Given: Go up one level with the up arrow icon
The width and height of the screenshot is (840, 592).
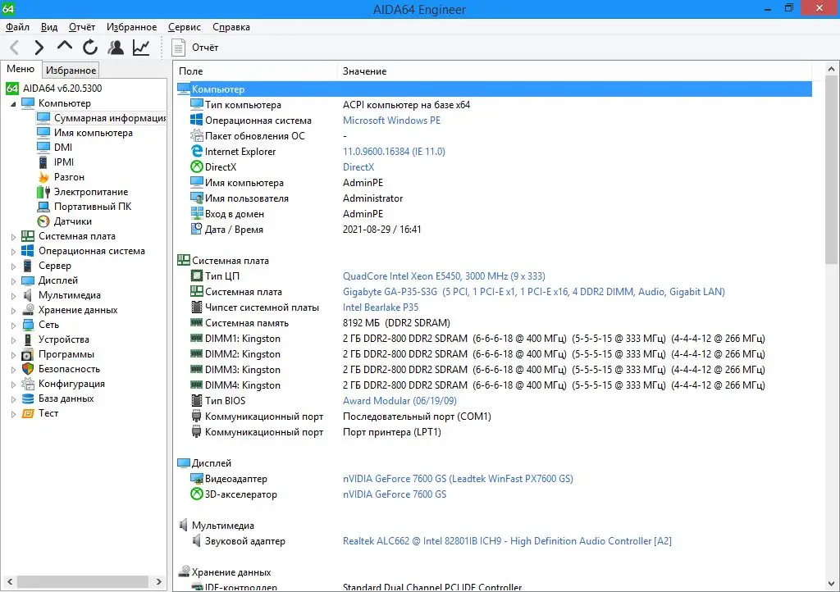Looking at the screenshot, I should pos(64,47).
